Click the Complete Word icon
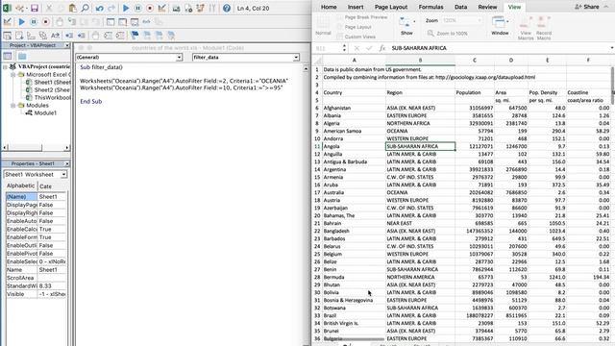The height and width of the screenshot is (346, 615). [x=56, y=36]
